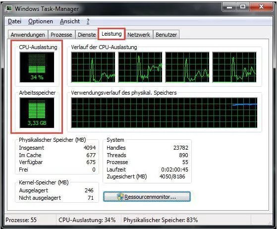277x229 pixels.
Task: Click the Verwendungsverlauf des physikal. Speichers label
Action: point(124,93)
